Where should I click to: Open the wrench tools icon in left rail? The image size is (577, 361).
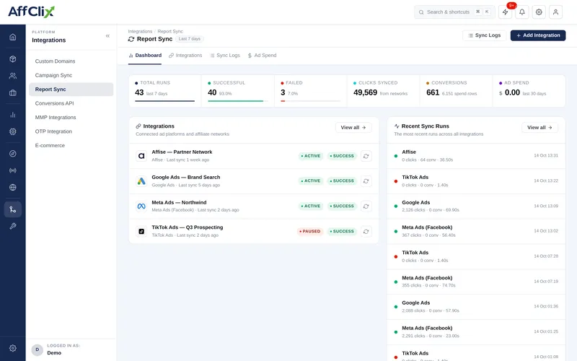tap(12, 226)
